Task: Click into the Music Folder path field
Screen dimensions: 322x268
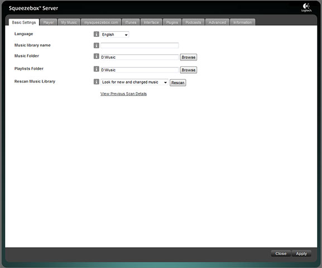Action: pos(140,57)
